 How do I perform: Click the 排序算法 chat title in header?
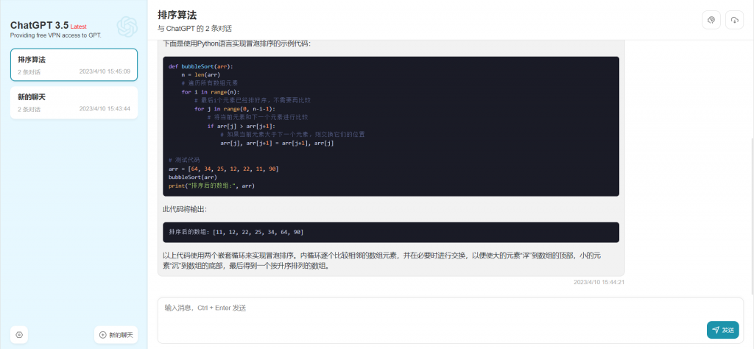point(177,15)
